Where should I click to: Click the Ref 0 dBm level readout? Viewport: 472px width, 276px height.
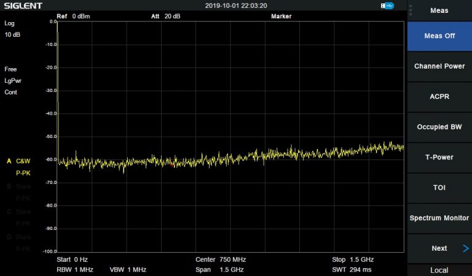coord(73,16)
